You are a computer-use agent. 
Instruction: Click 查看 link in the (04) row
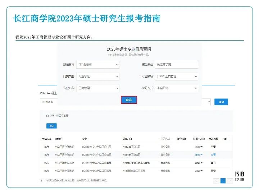tap(213, 171)
